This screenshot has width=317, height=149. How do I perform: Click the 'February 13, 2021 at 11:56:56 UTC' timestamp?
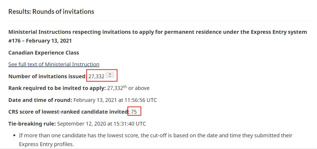pyautogui.click(x=115, y=100)
